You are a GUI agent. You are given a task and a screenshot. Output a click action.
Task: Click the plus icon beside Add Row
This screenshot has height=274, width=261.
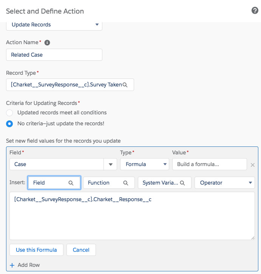(12, 265)
